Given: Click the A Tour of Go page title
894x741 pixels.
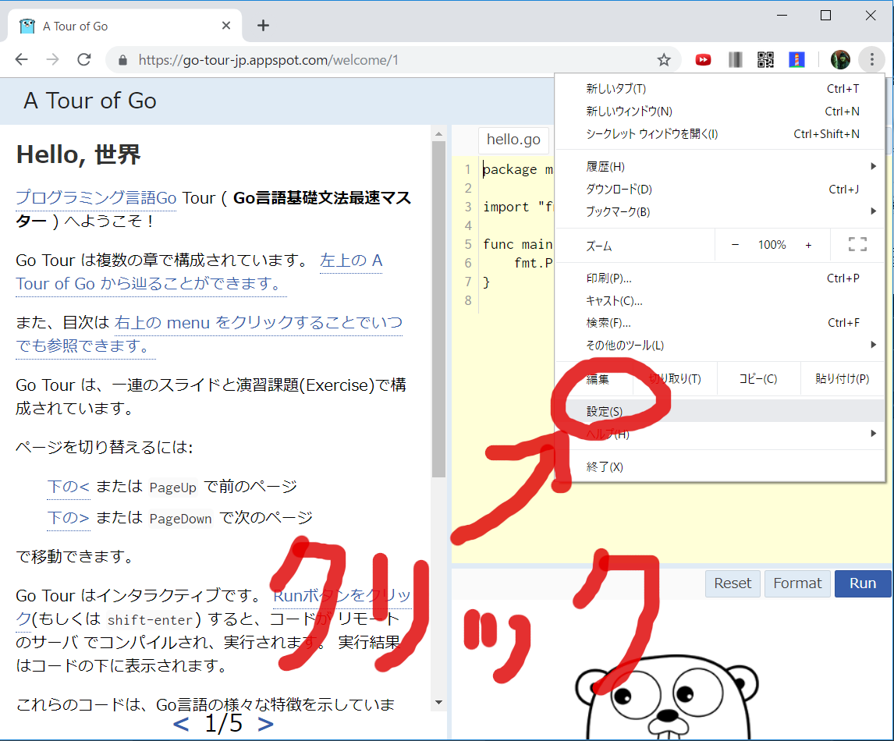Looking at the screenshot, I should (x=90, y=101).
